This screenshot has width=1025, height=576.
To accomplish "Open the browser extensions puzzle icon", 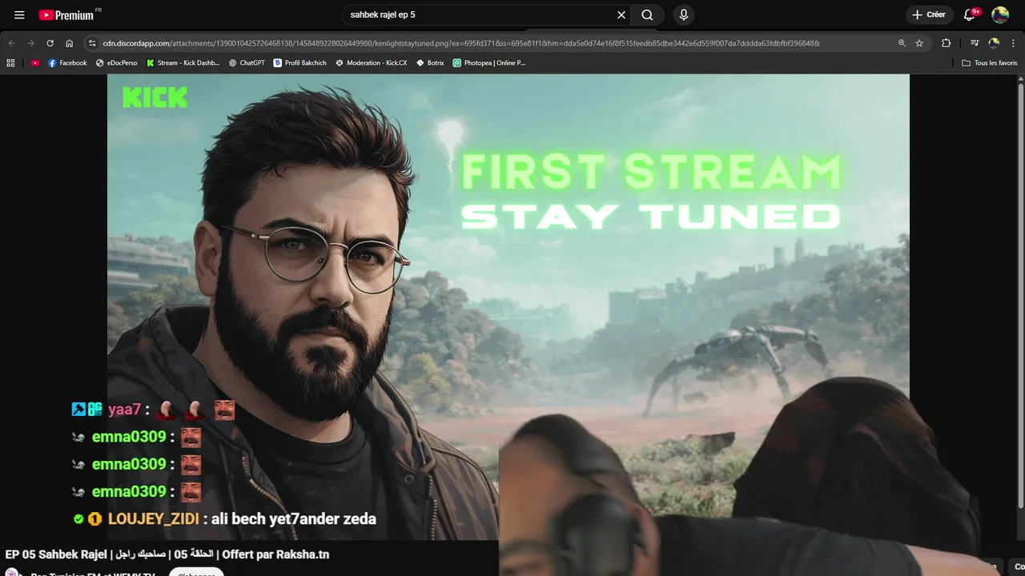I will pos(946,43).
